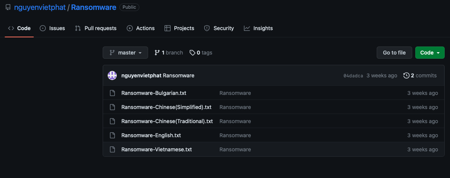The width and height of the screenshot is (450, 178).
Task: Click the branch icon next to 1 branch
Action: point(157,53)
